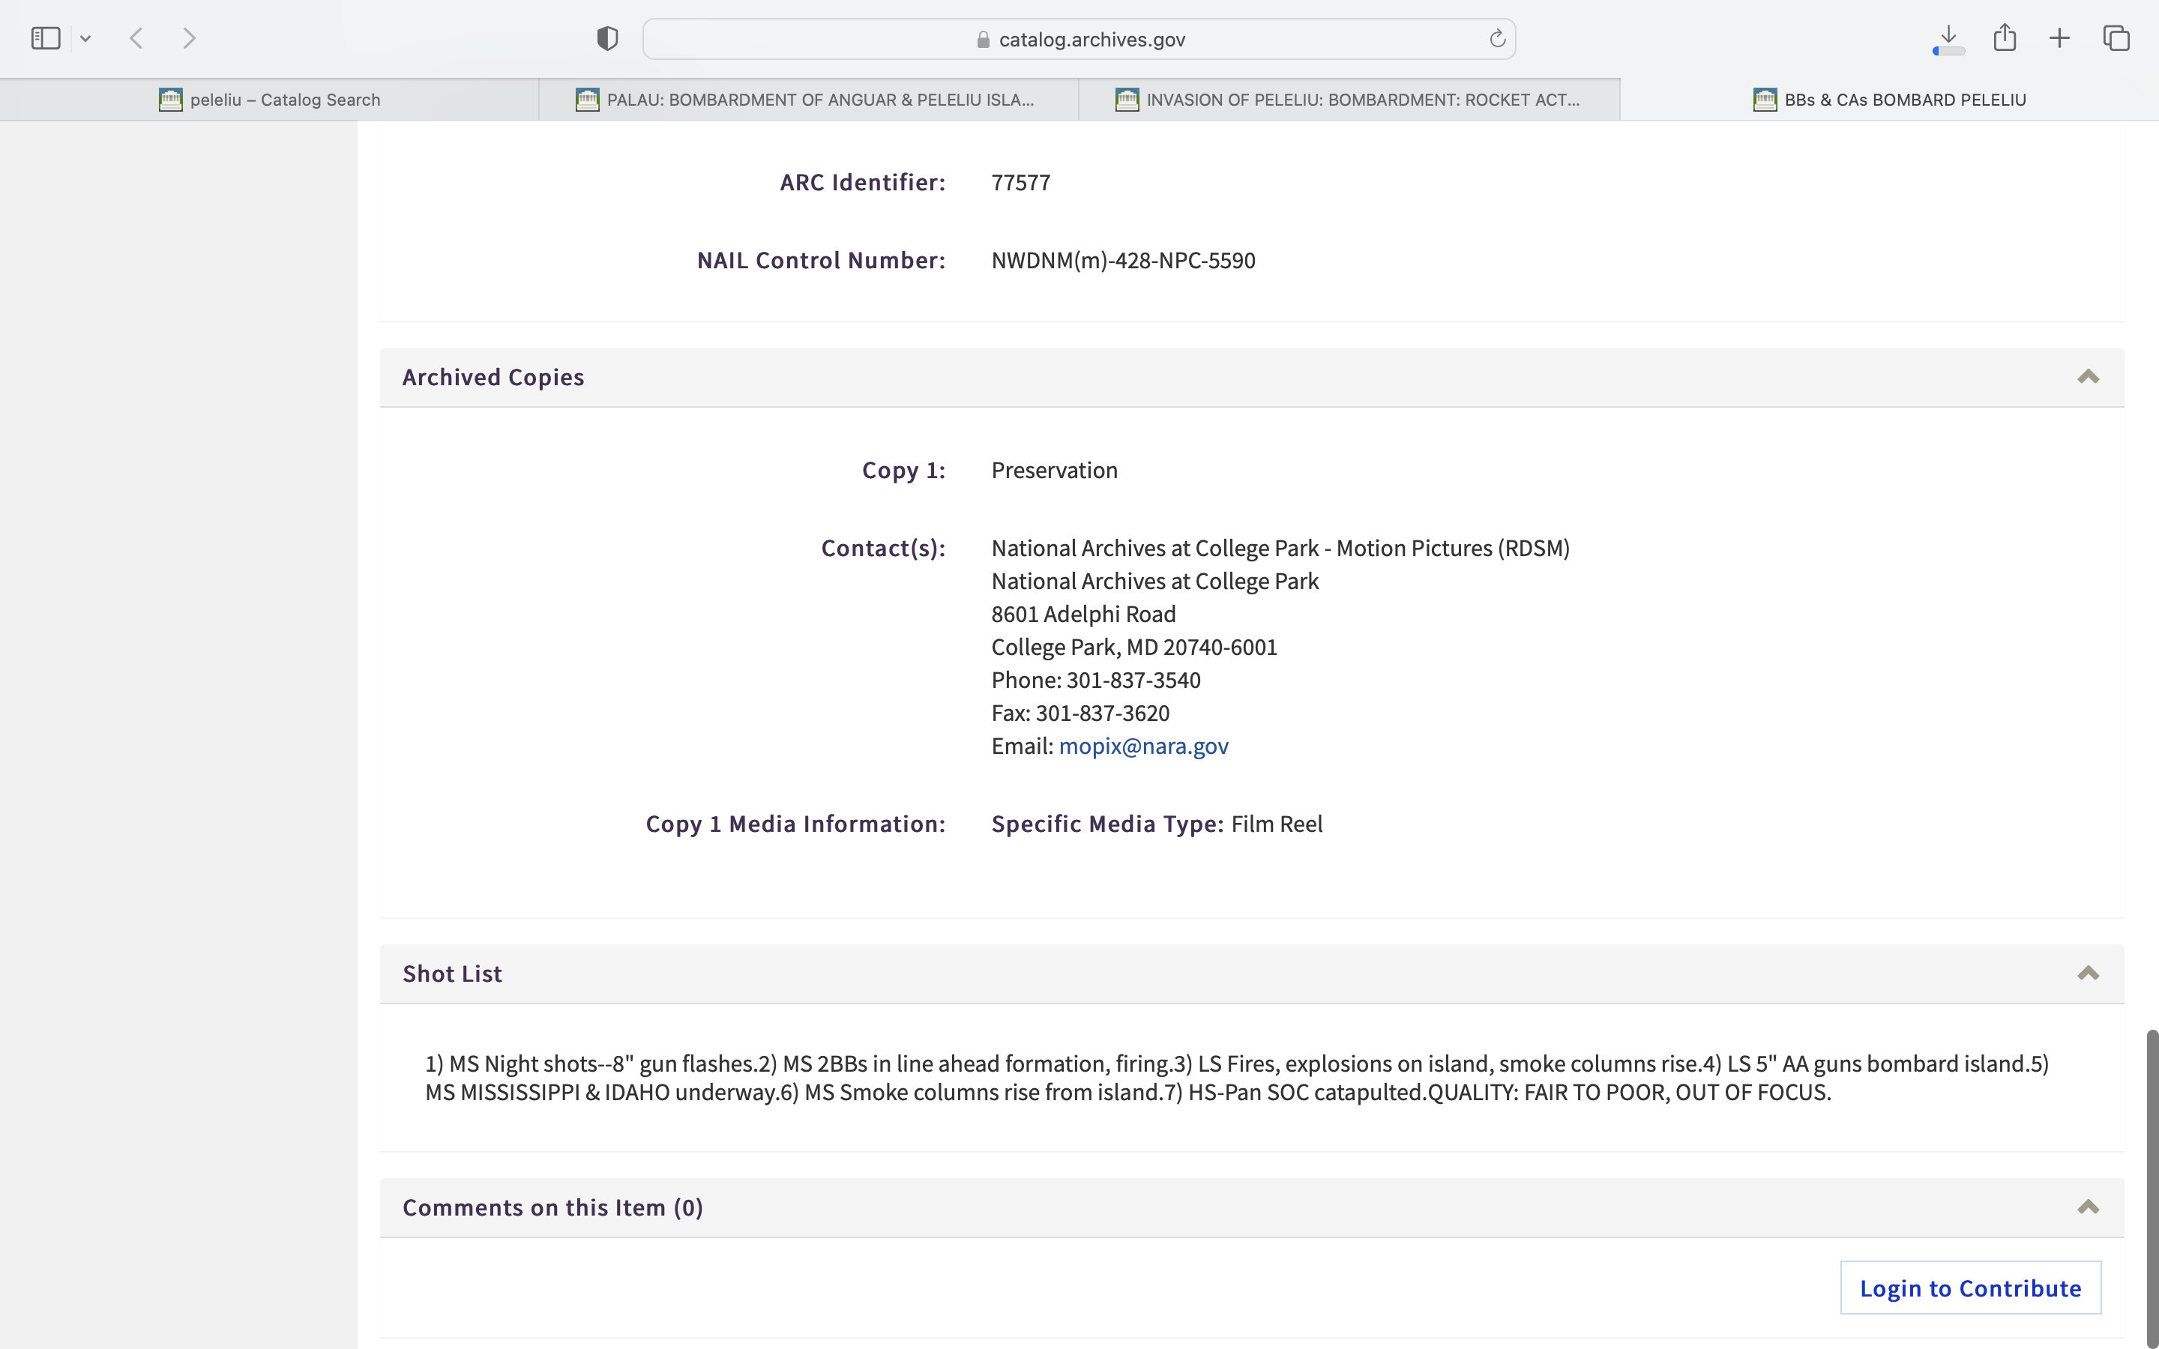Image resolution: width=2159 pixels, height=1349 pixels.
Task: Show downloads with the download icon
Action: (1948, 38)
